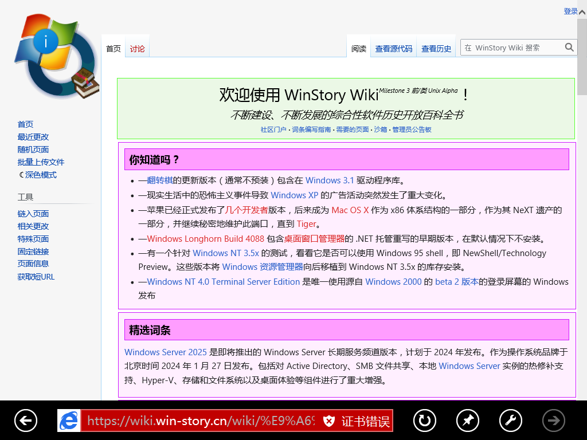The height and width of the screenshot is (440, 587).
Task: Open 页面信息 tool link
Action: pos(33,264)
